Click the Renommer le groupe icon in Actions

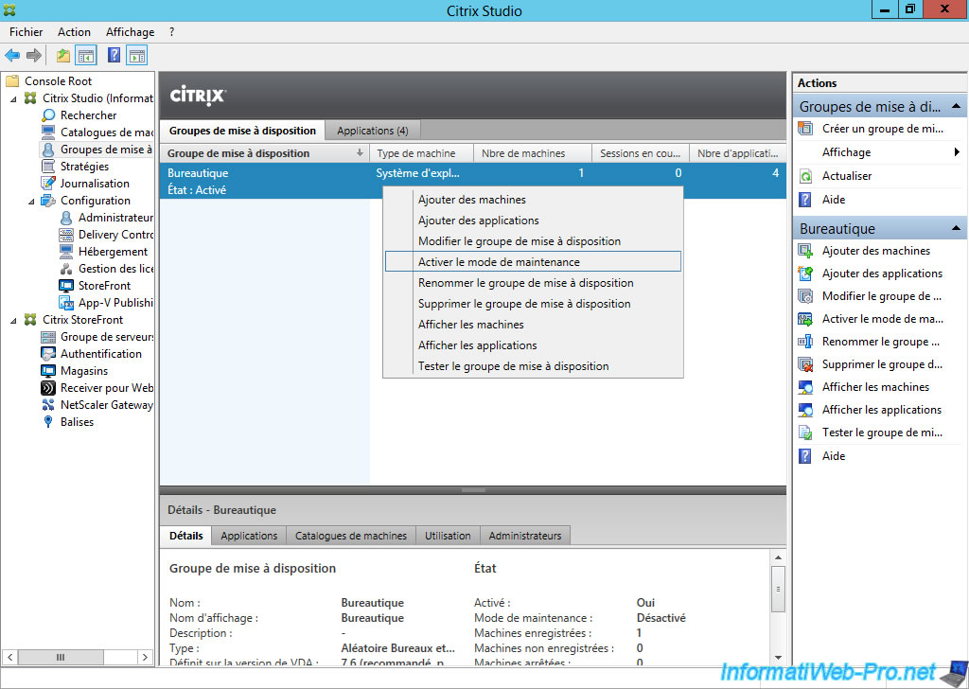point(805,342)
